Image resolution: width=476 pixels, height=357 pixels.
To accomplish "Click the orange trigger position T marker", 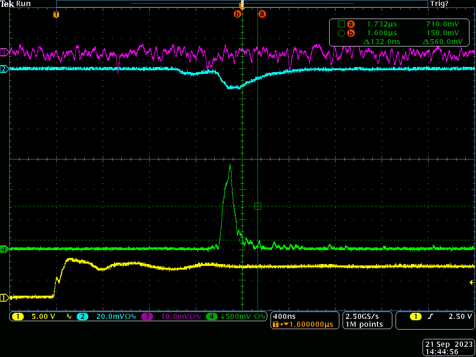I will point(56,14).
